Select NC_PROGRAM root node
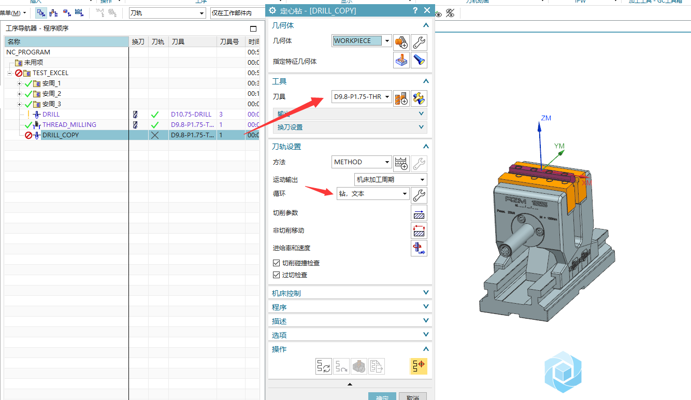This screenshot has height=400, width=691. tap(28, 52)
